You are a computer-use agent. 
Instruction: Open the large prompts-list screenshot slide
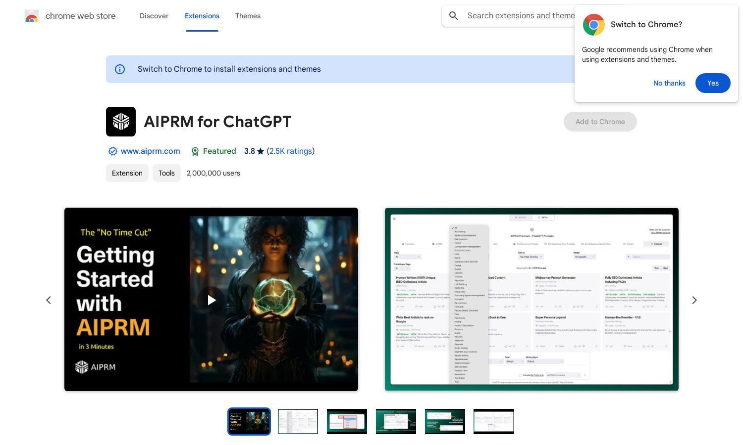tap(531, 299)
